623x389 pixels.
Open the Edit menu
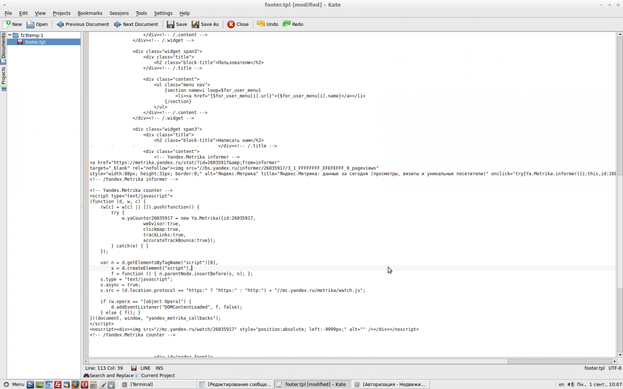(23, 13)
